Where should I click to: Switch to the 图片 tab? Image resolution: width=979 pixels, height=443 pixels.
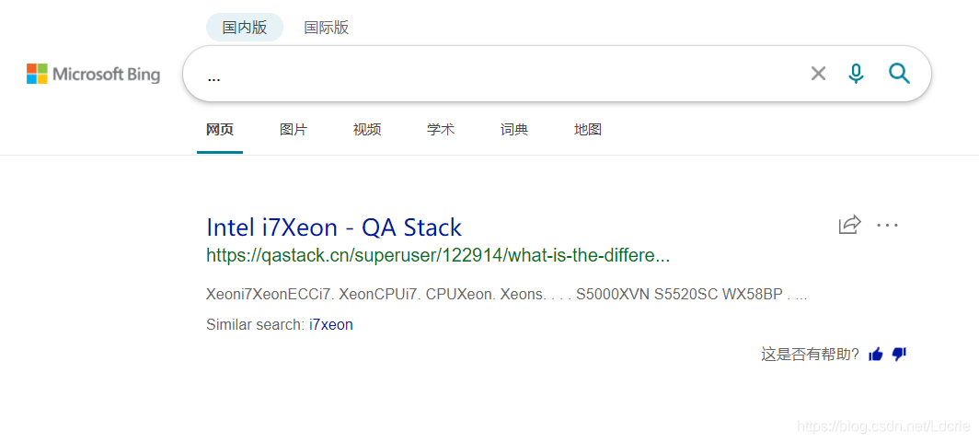[x=294, y=130]
